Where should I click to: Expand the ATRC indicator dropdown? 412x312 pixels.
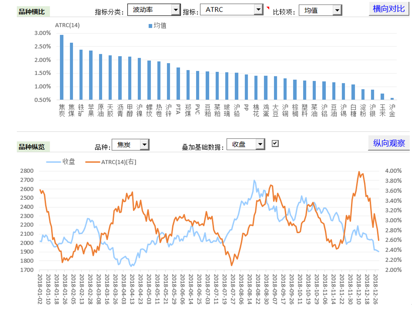tap(258, 10)
